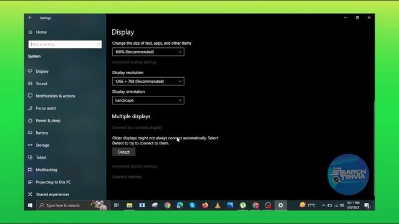The image size is (399, 224).
Task: Click Connect to a wireless display link
Action: (137, 128)
